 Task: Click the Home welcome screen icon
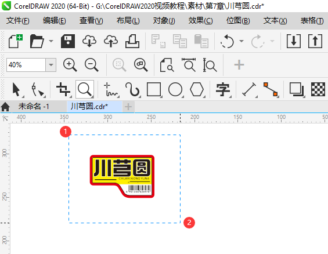click(5, 107)
